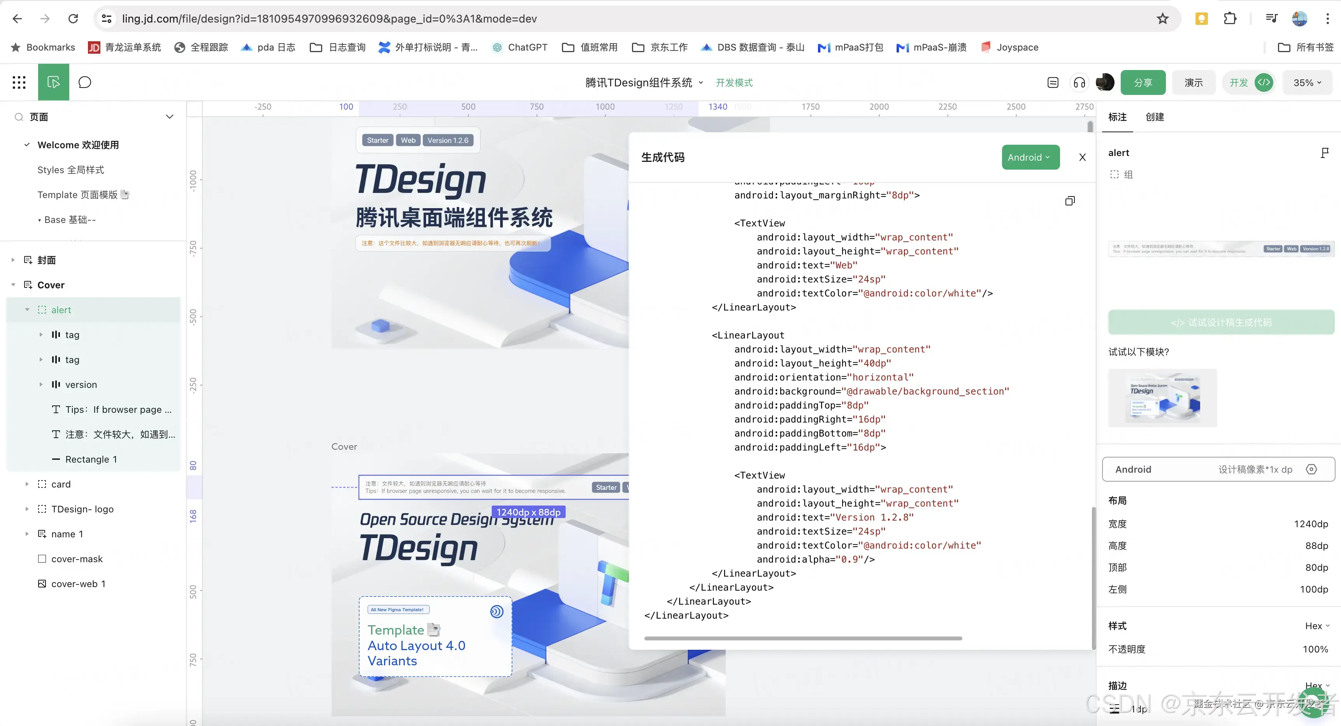This screenshot has width=1341, height=726.
Task: Expand the version layer arrow
Action: click(x=40, y=385)
